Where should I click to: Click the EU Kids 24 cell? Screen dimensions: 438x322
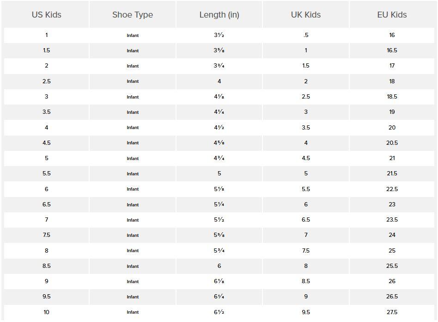[392, 235]
